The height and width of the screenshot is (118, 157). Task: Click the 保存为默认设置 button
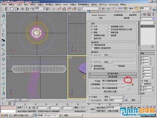tap(110, 92)
